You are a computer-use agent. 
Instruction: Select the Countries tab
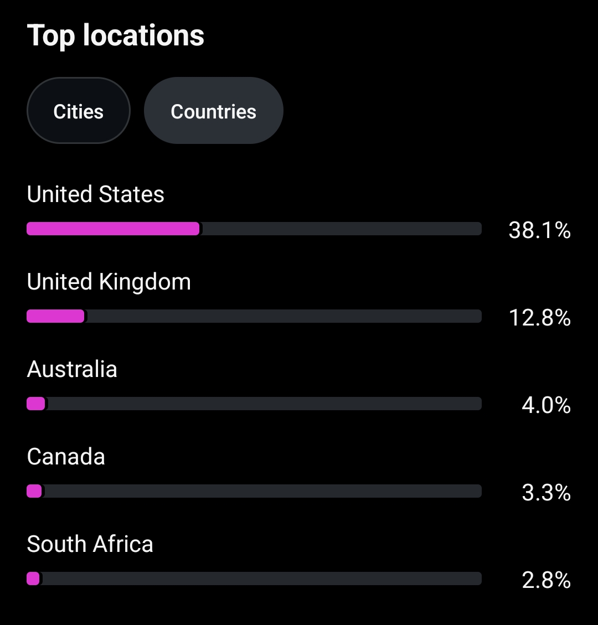click(213, 111)
